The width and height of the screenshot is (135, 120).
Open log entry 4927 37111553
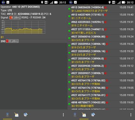tap(101, 31)
